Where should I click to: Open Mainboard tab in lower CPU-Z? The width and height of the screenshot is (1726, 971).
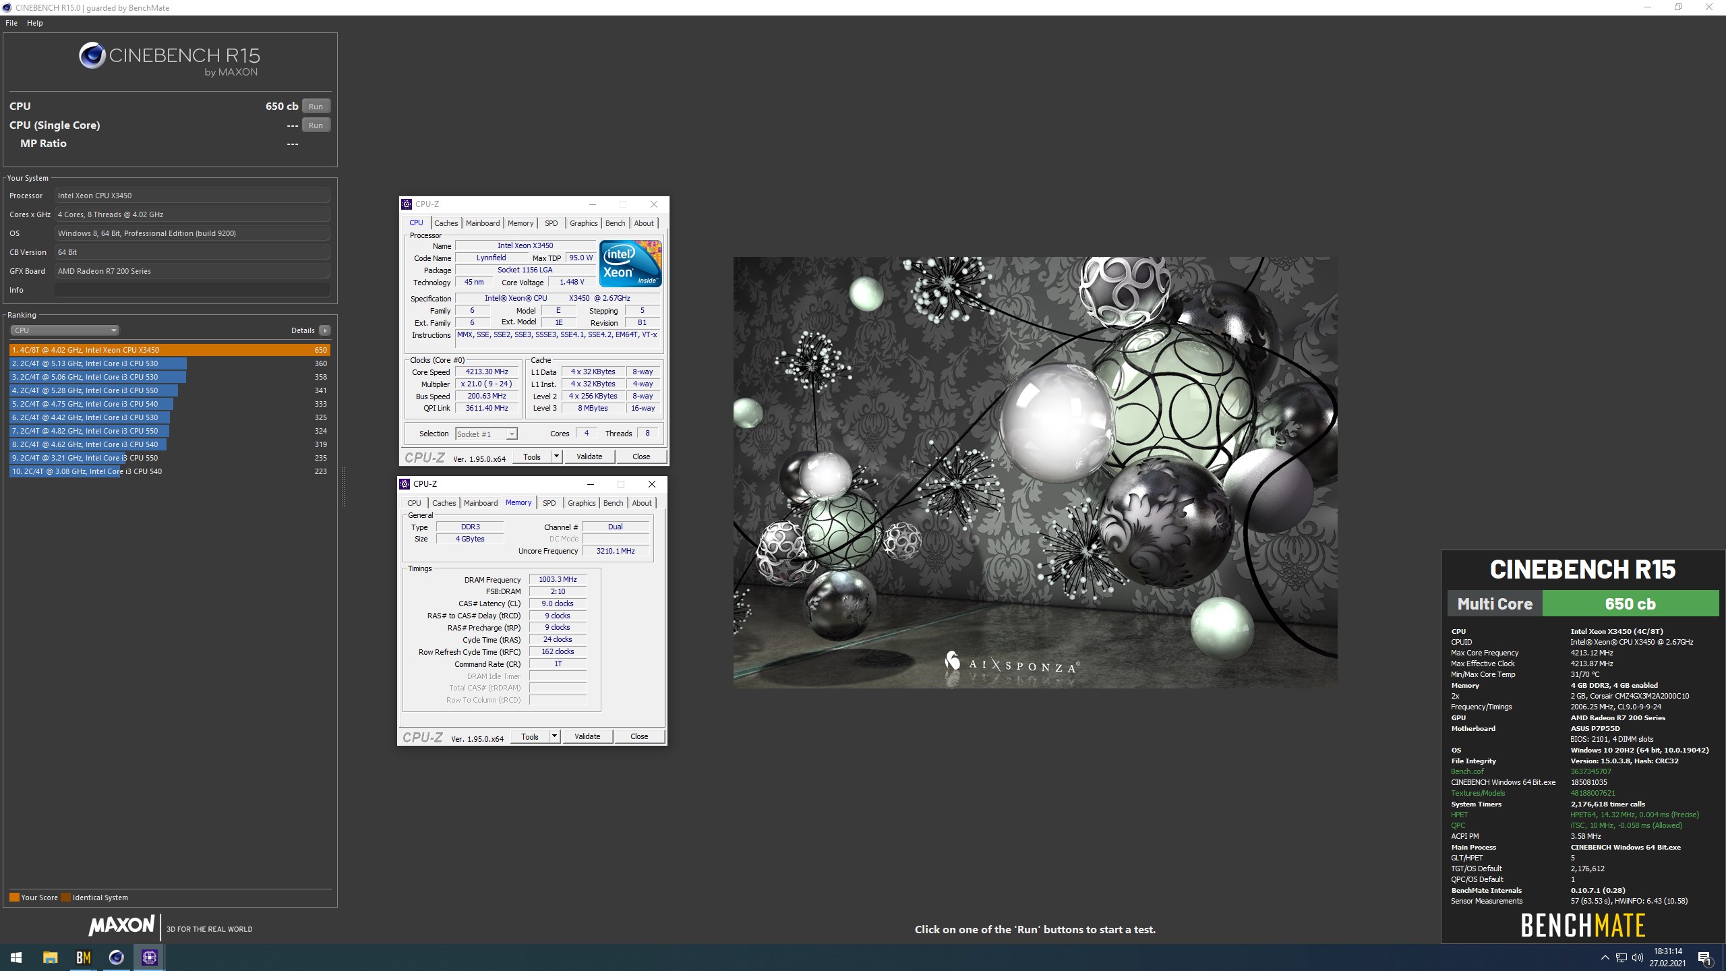point(481,503)
